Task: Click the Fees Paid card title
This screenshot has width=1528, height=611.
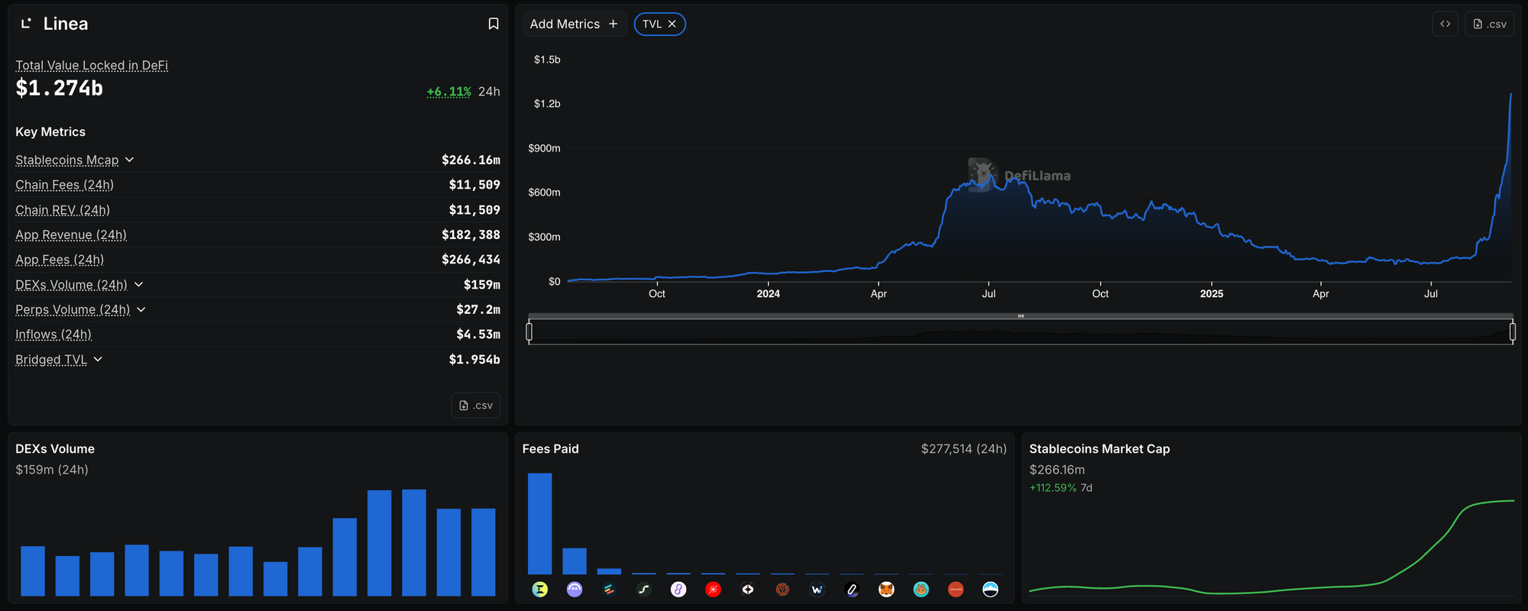Action: pos(550,449)
